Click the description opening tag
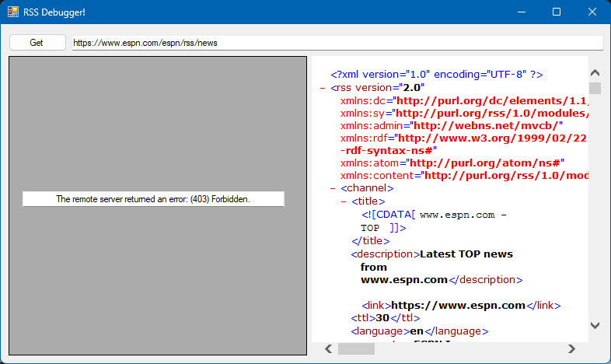 click(385, 254)
